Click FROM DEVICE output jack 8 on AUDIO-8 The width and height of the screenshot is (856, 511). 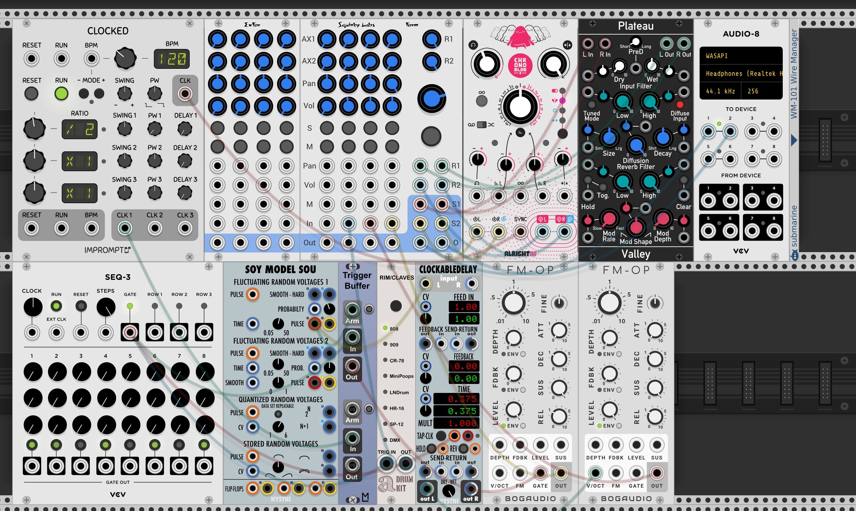[x=774, y=231]
